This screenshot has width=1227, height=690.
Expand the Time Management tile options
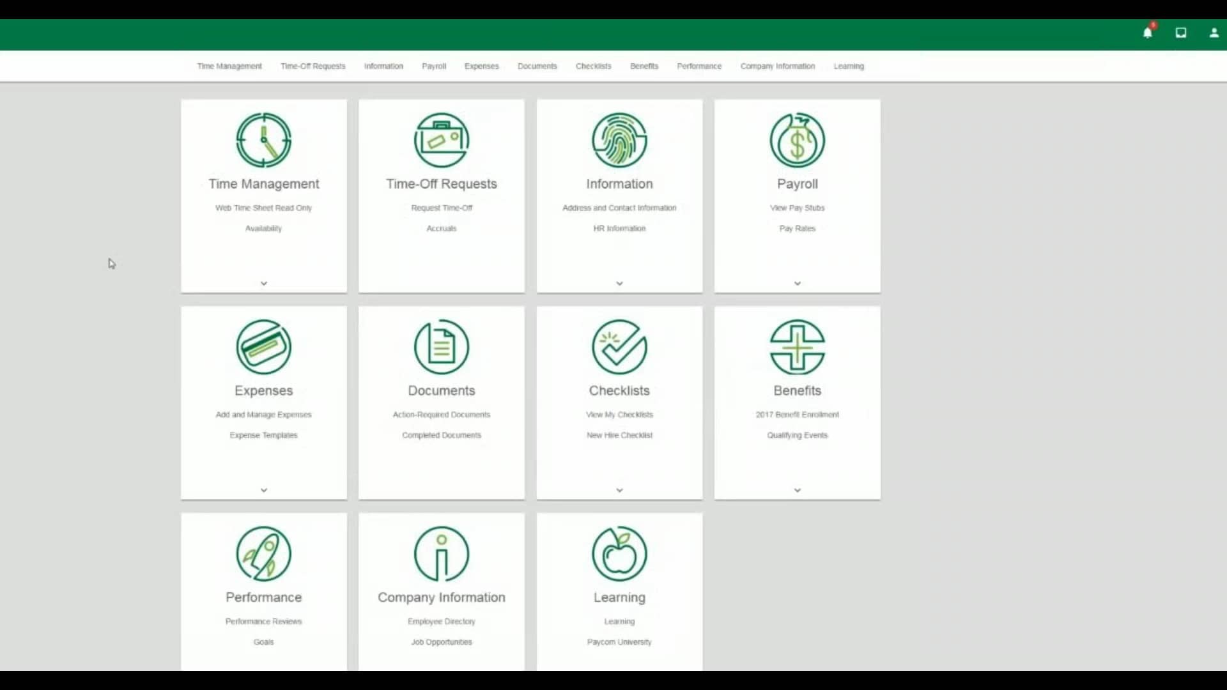point(263,283)
